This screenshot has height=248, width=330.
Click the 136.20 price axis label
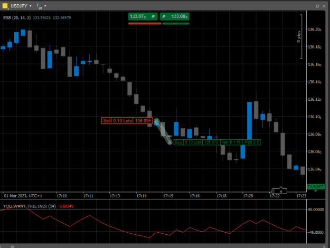(x=315, y=30)
